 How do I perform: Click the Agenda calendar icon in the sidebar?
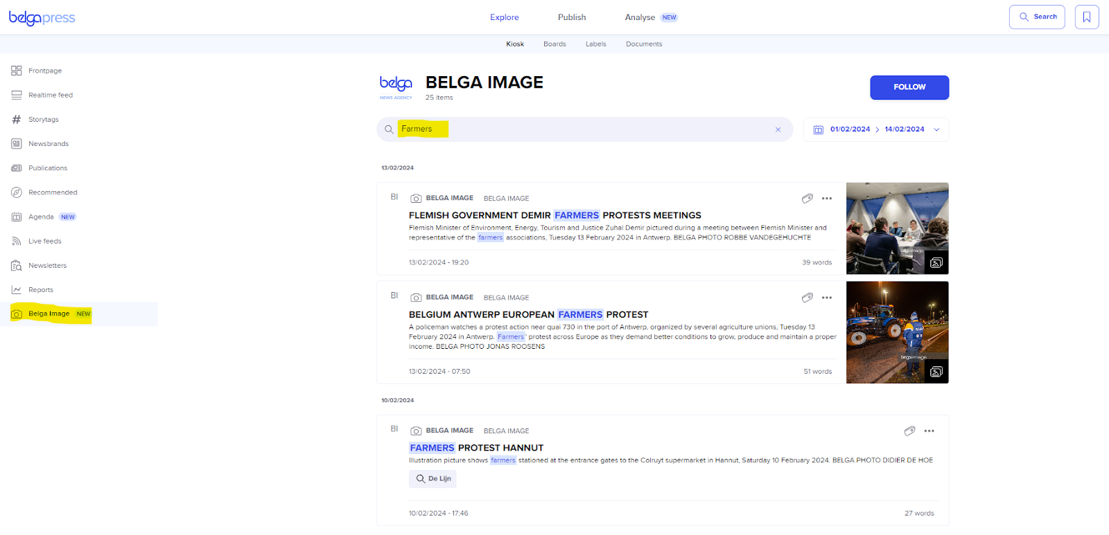(x=17, y=217)
